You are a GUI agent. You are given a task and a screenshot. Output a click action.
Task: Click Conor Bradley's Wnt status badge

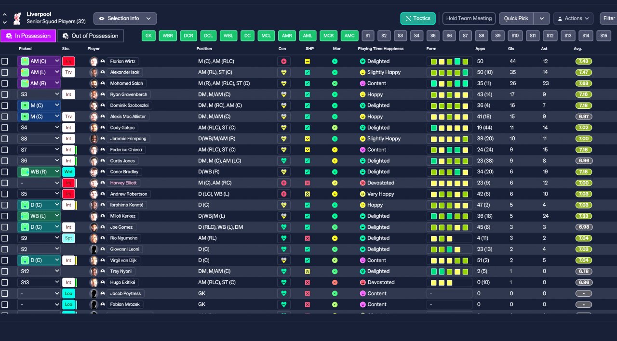(x=68, y=172)
